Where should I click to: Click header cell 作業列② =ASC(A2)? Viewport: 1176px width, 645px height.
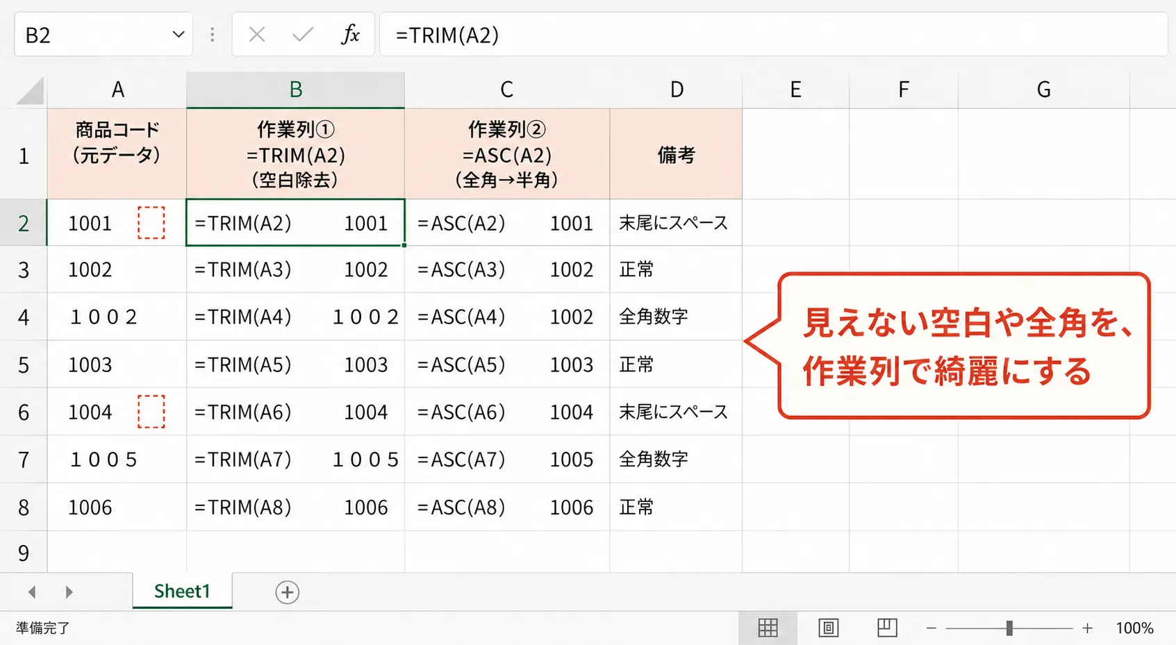pos(507,154)
